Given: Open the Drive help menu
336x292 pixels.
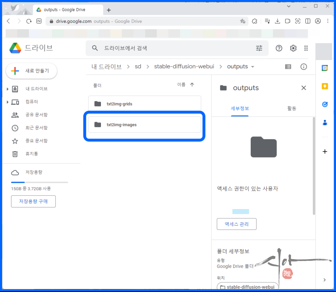Looking at the screenshot, I should (x=279, y=48).
